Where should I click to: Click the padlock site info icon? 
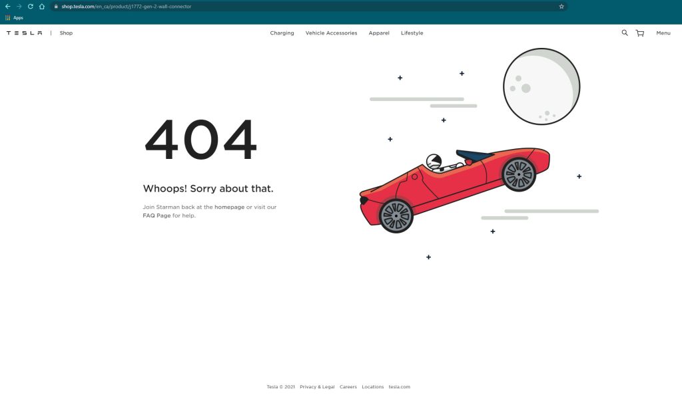pyautogui.click(x=57, y=6)
